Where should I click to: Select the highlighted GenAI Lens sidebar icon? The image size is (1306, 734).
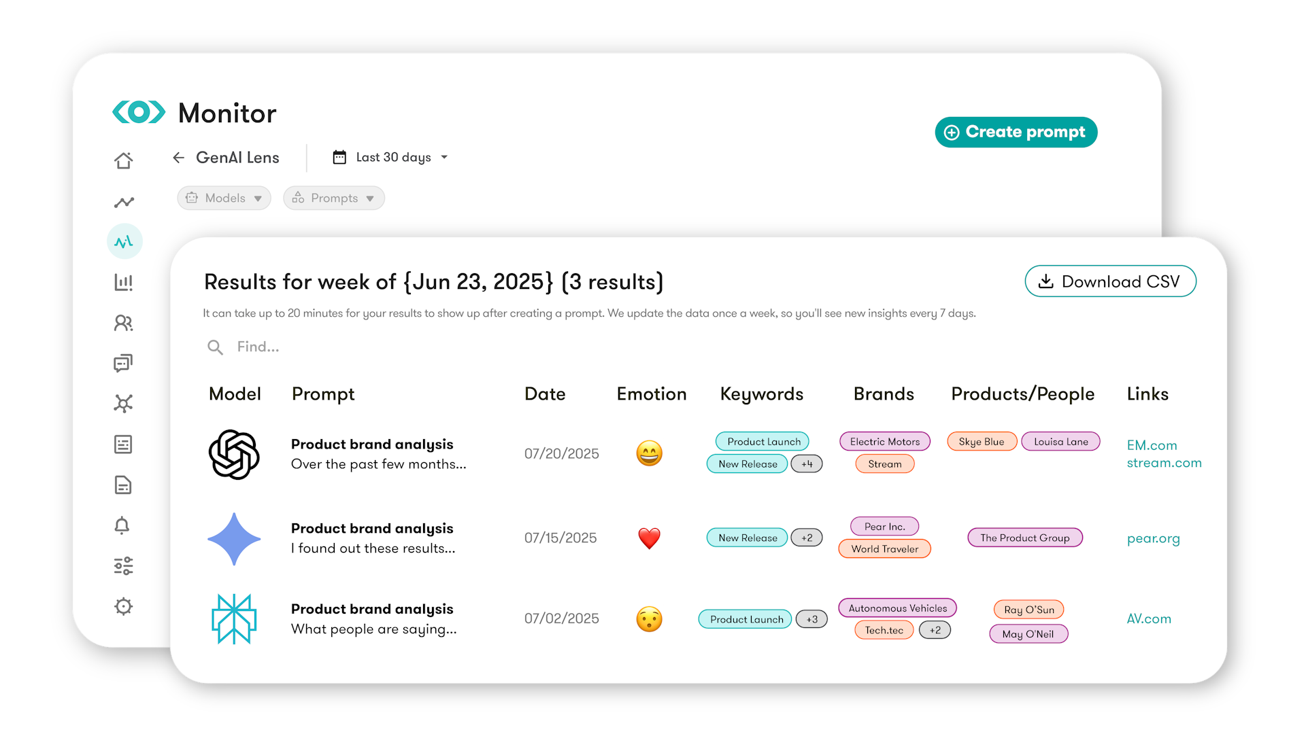[x=124, y=241]
